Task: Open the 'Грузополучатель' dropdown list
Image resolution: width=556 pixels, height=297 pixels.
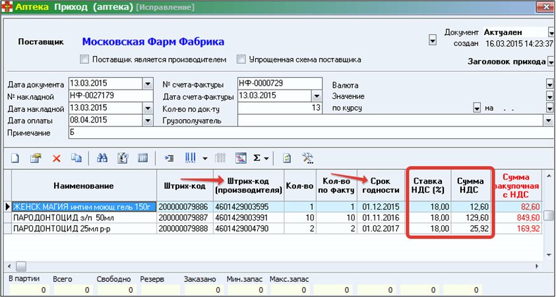Action: point(548,121)
